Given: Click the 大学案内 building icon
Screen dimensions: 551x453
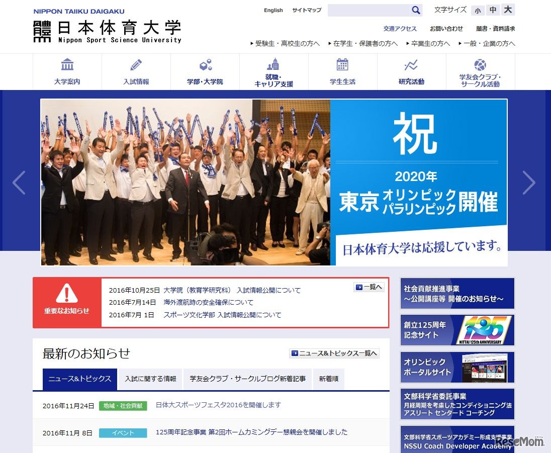Looking at the screenshot, I should [x=67, y=65].
